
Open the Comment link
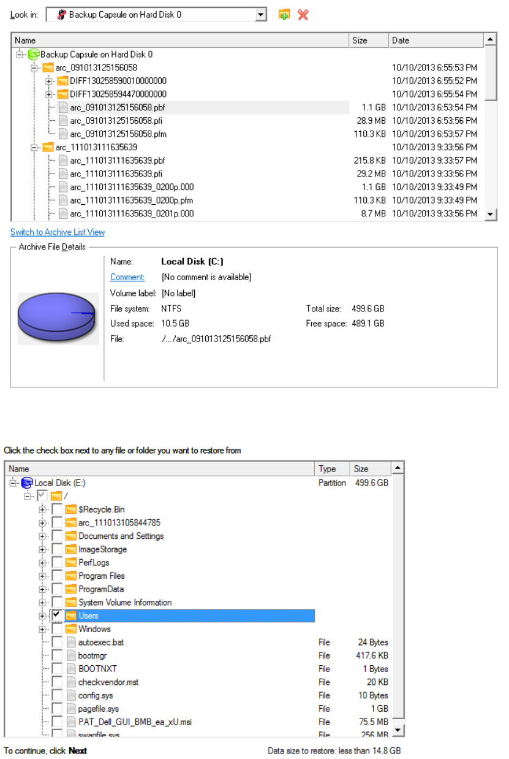[127, 277]
